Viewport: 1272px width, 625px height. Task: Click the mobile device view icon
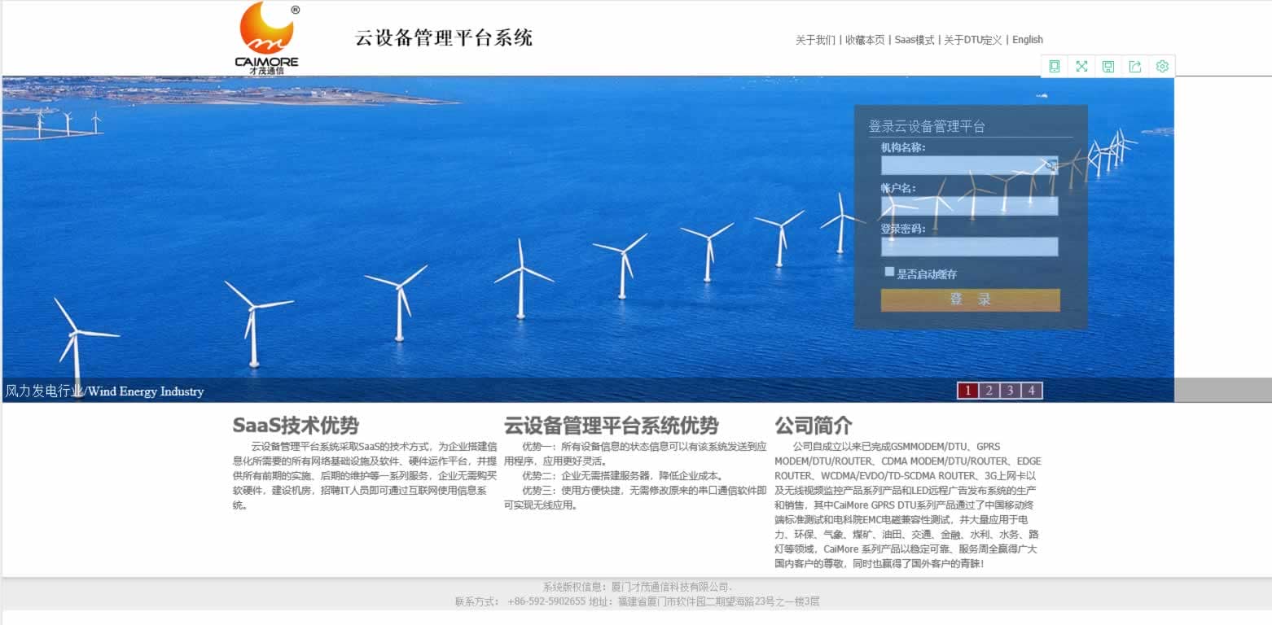click(1055, 67)
